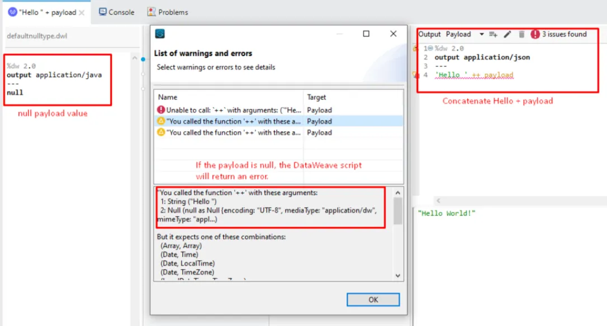The image size is (607, 326).
Task: Click the pencil edit icon in Output panel
Action: (507, 35)
